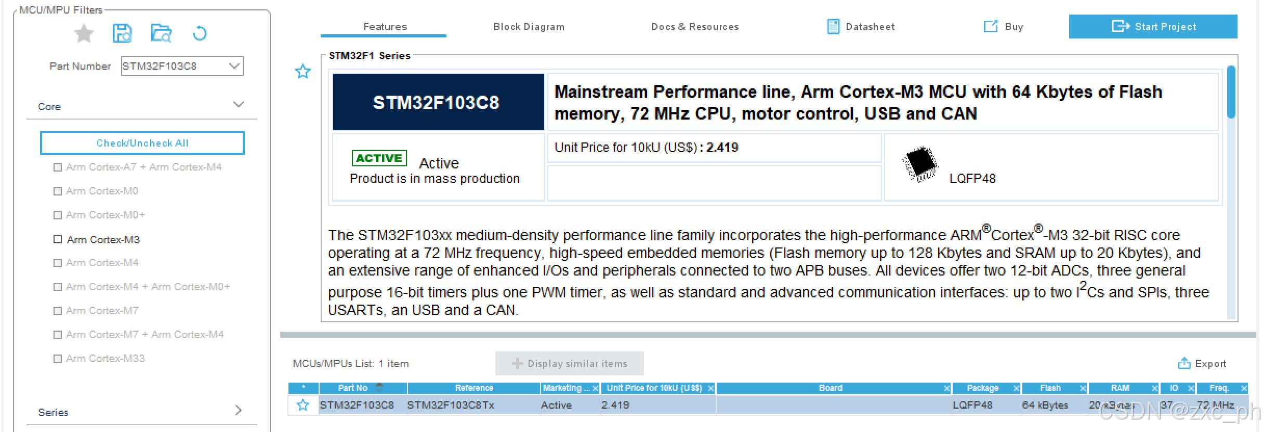Click the Buy external link icon
The height and width of the screenshot is (432, 1264).
click(991, 27)
